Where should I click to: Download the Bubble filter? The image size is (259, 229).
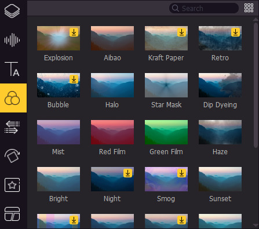[74, 79]
